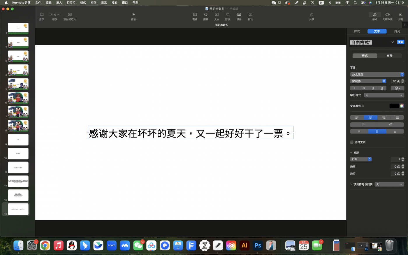408x255 pixels.
Task: Open the chart (图表) insert icon
Action: click(206, 15)
